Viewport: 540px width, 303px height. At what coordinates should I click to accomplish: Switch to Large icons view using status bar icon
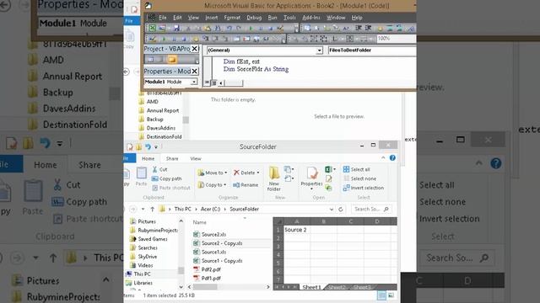tap(391, 295)
